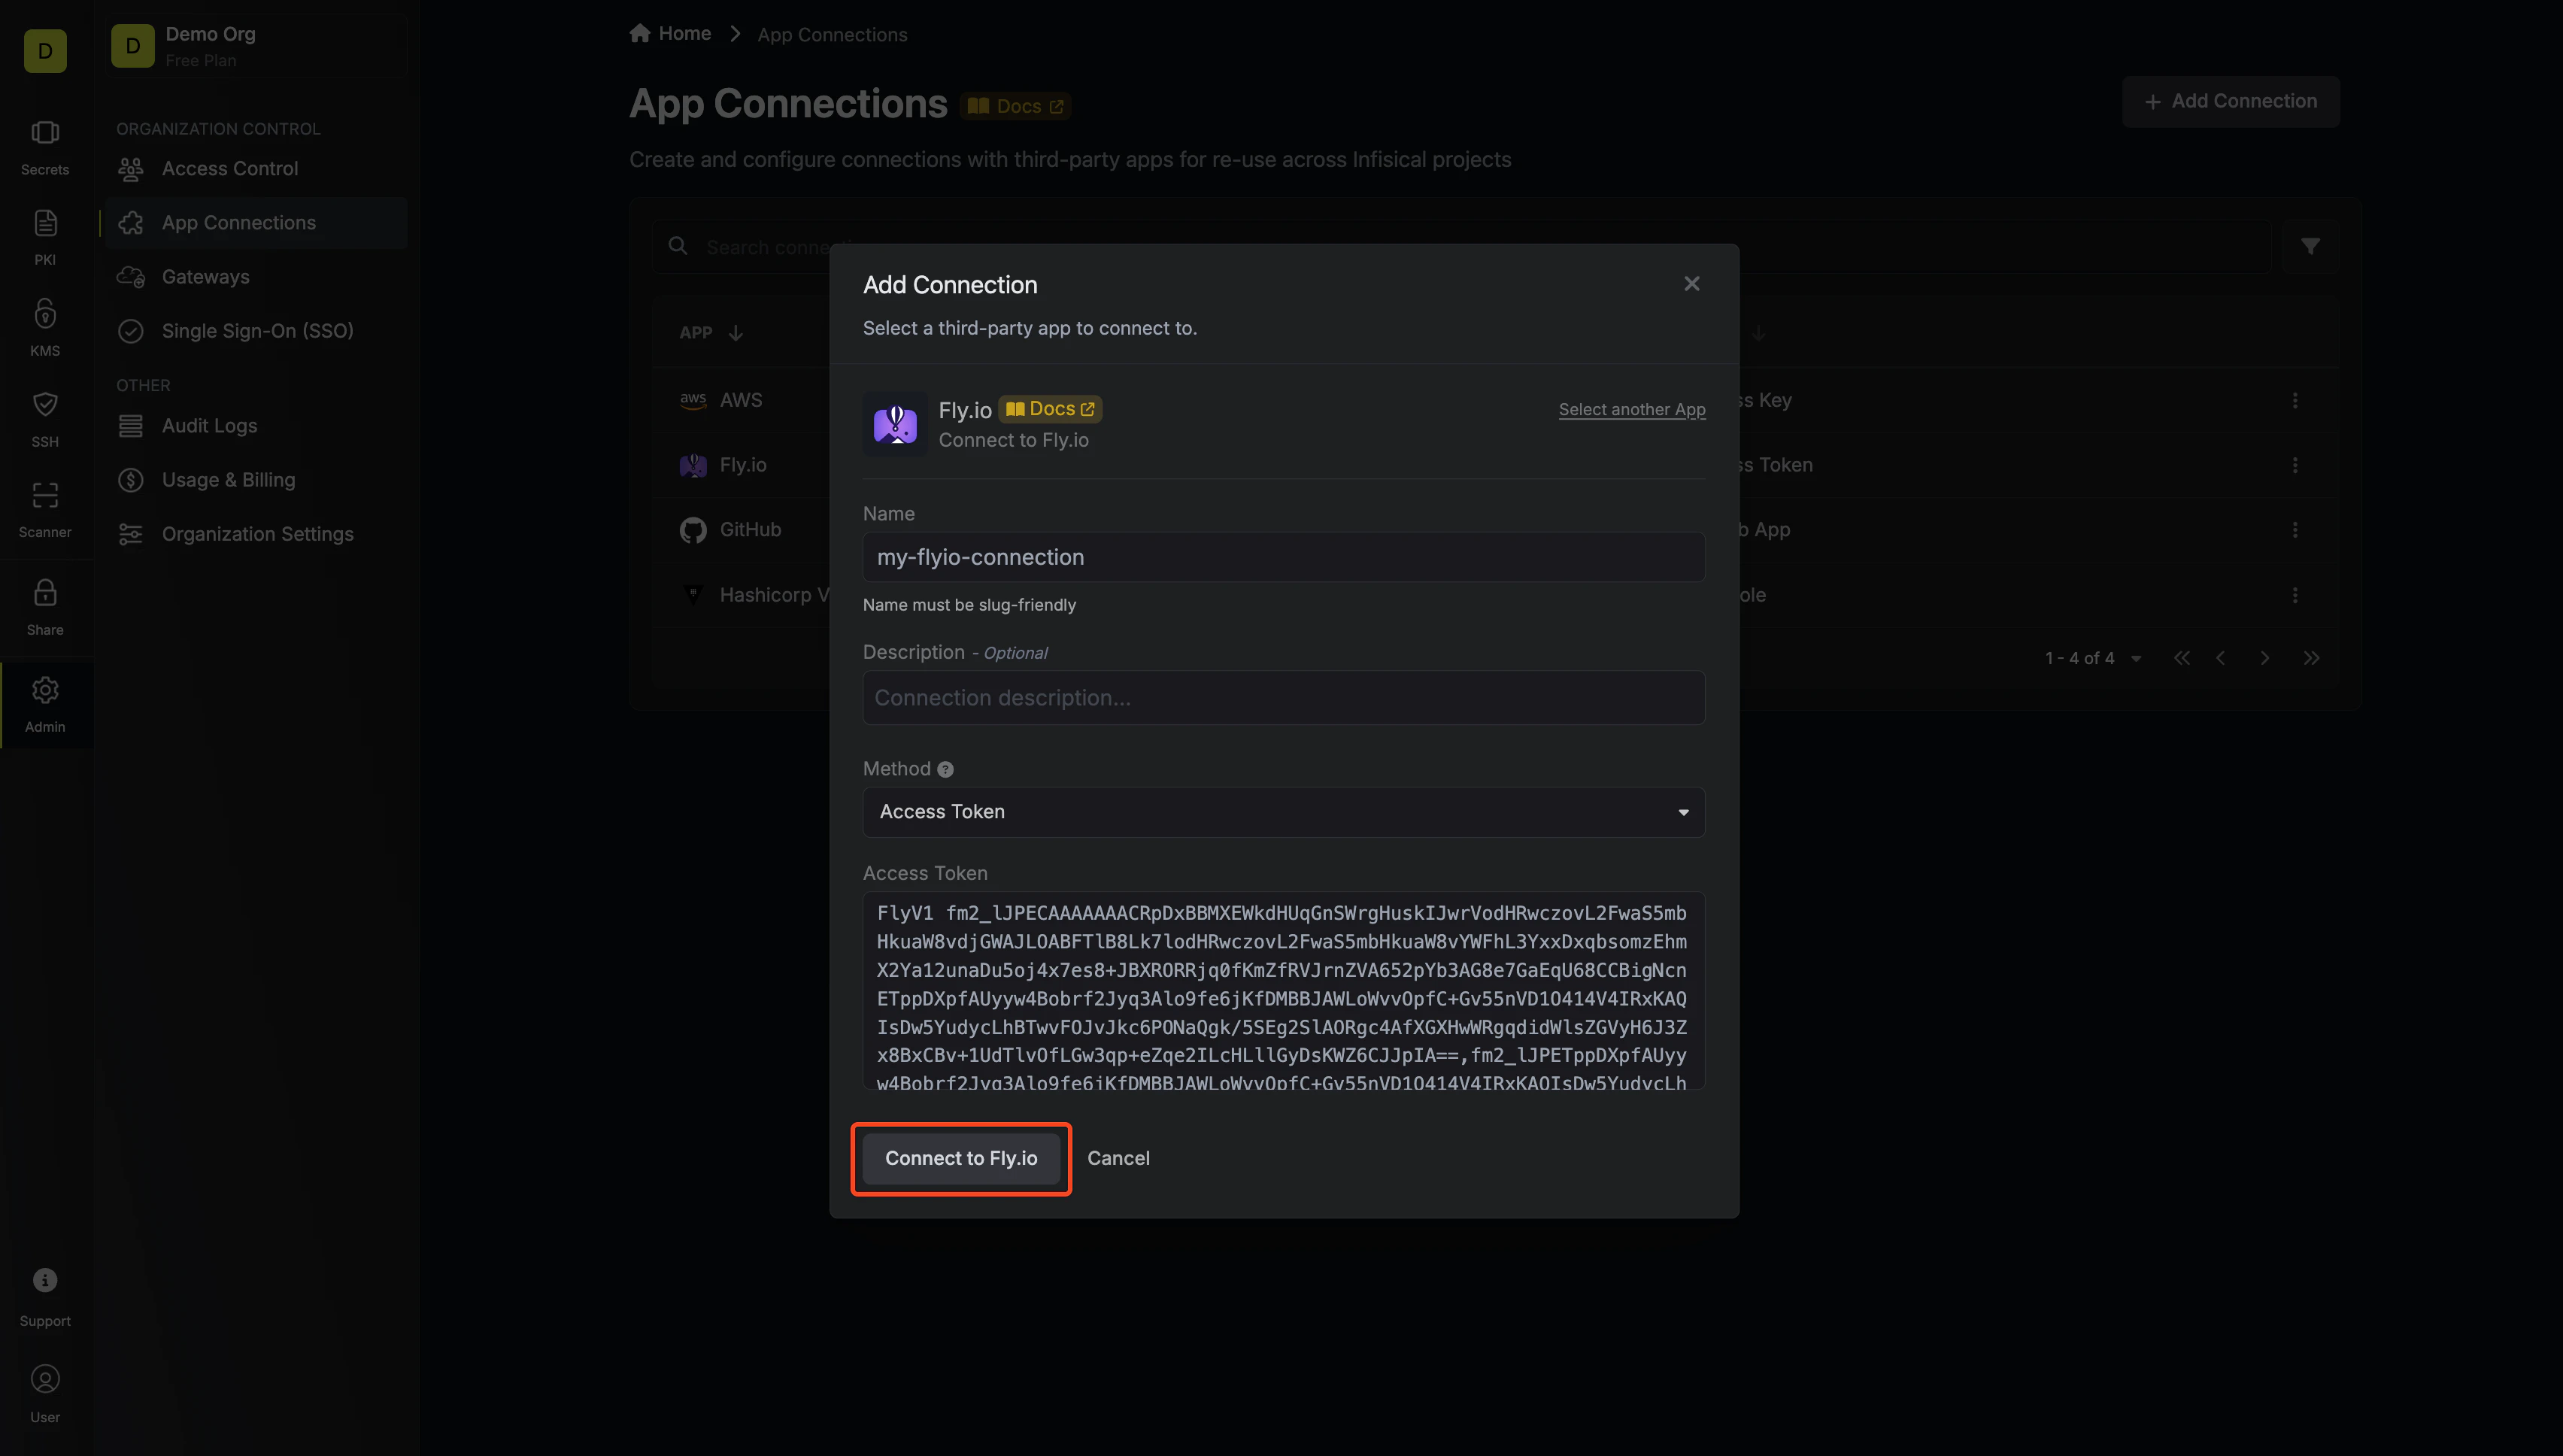Viewport: 2563px width, 1456px height.
Task: Open the Share section
Action: (45, 607)
